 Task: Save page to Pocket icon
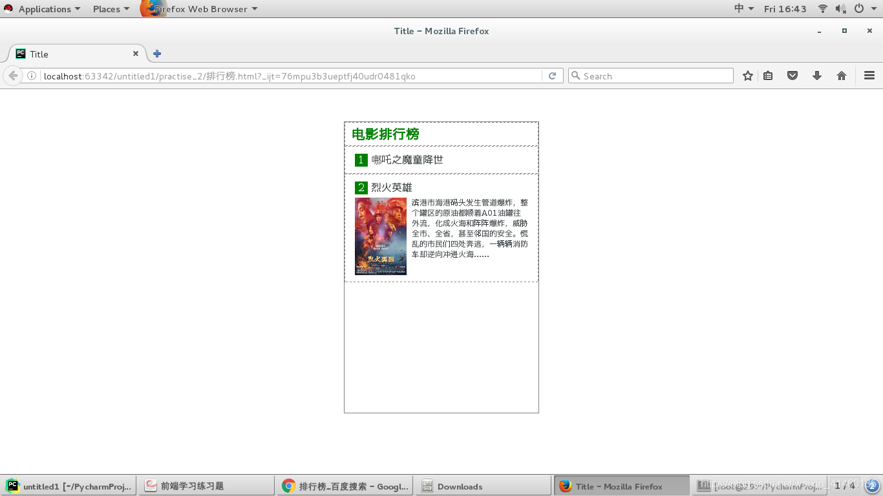(793, 76)
